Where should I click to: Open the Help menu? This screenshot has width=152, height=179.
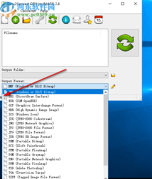[x=44, y=11]
